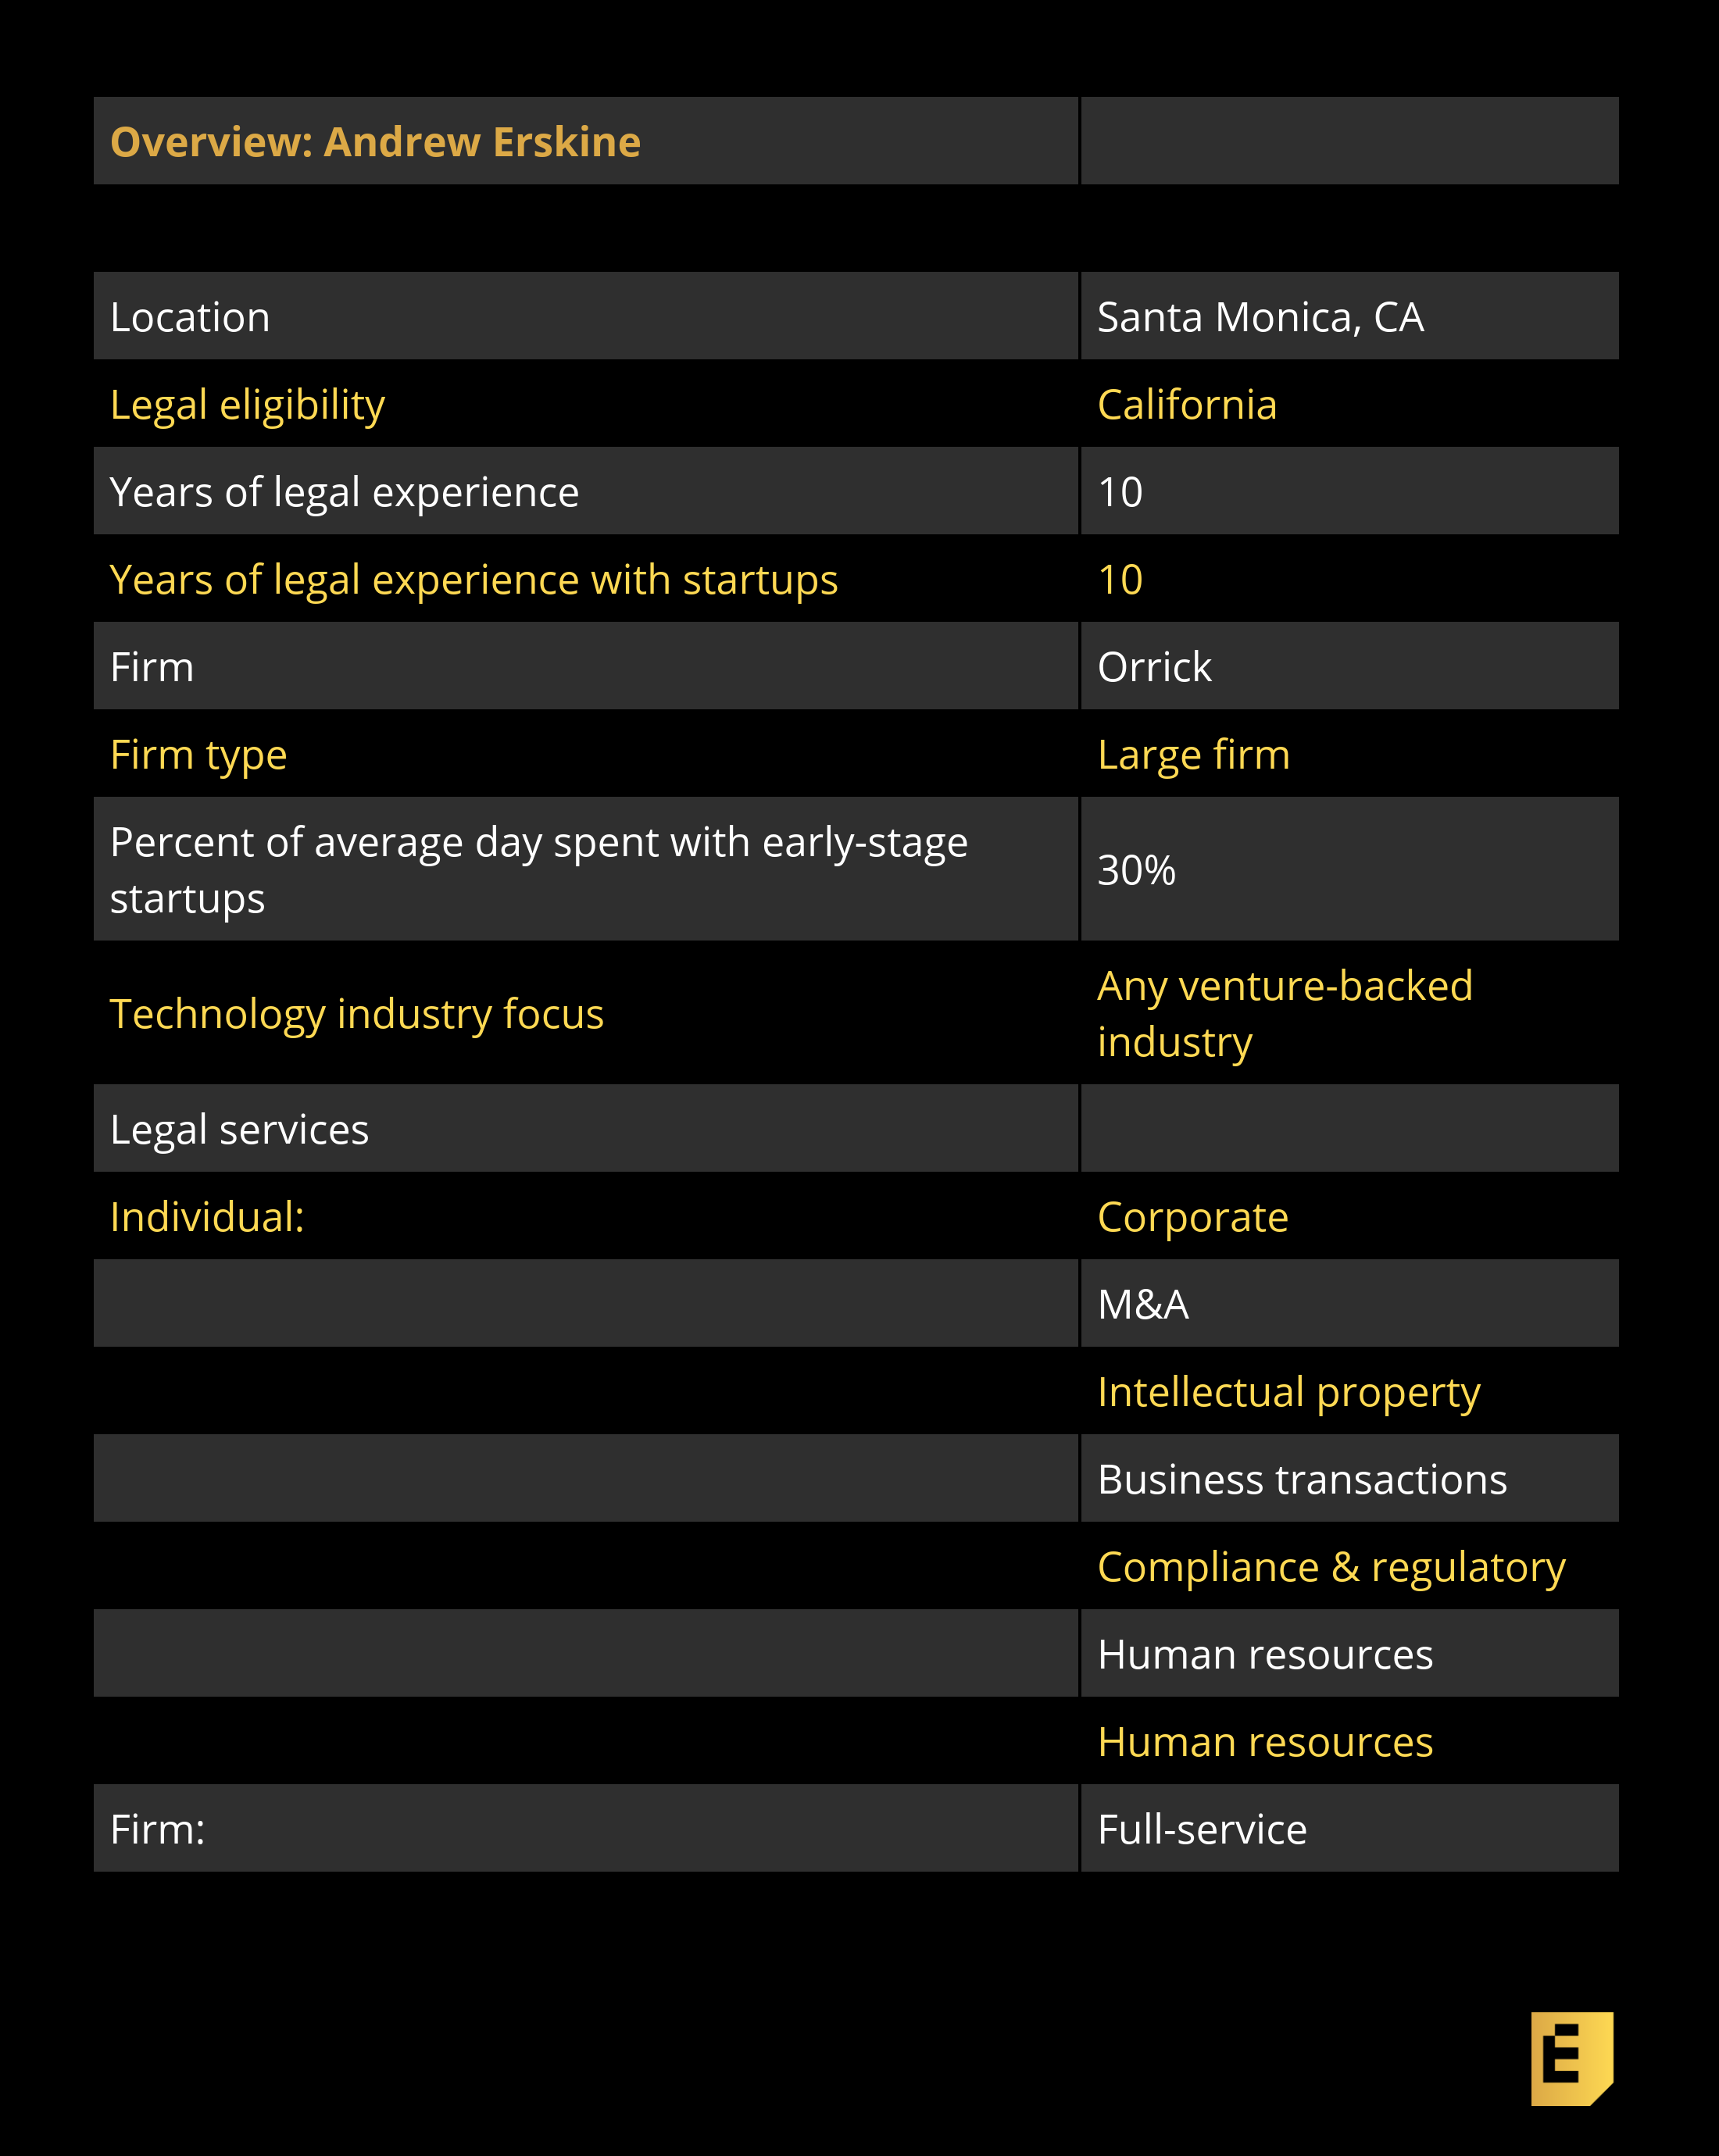The height and width of the screenshot is (2156, 1719).
Task: Click the Santa Monica, CA value
Action: click(1260, 317)
